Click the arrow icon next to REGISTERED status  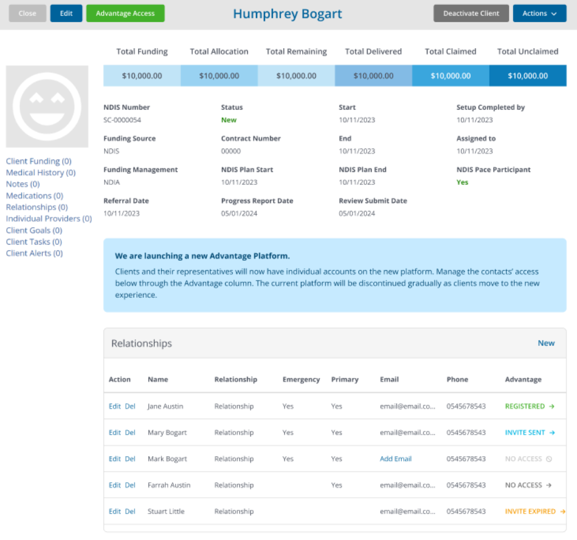(x=552, y=406)
